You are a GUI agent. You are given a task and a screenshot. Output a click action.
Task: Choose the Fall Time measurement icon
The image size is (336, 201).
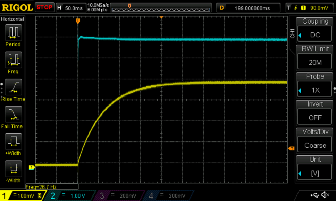point(13,115)
